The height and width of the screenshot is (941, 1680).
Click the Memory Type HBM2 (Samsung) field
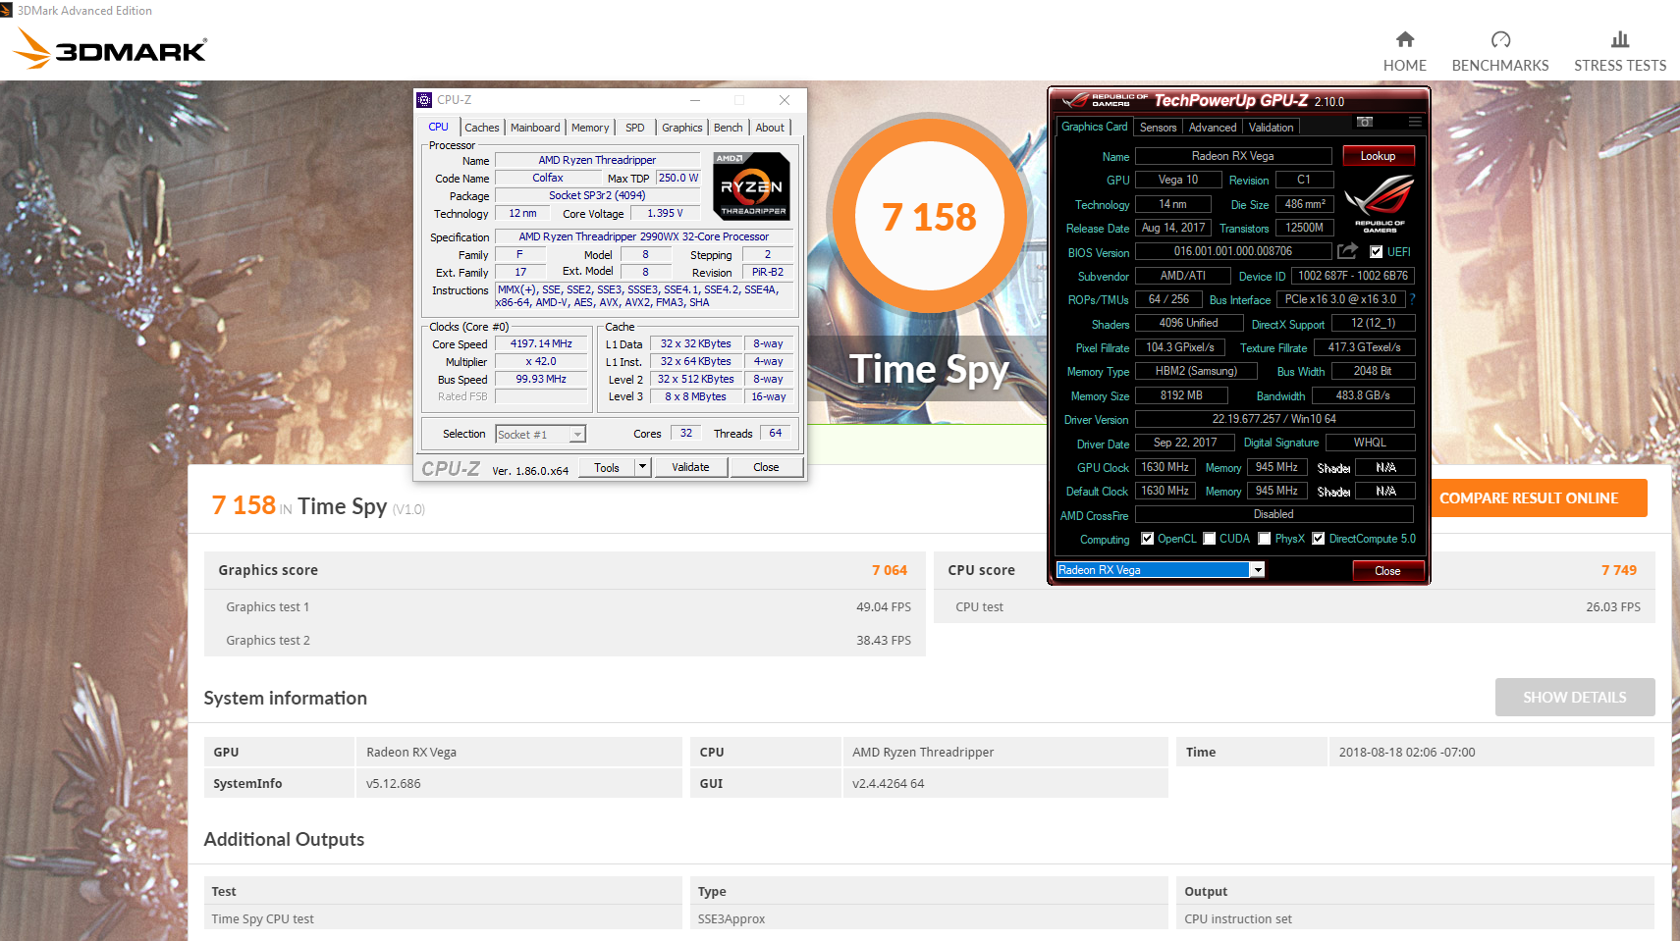point(1197,371)
